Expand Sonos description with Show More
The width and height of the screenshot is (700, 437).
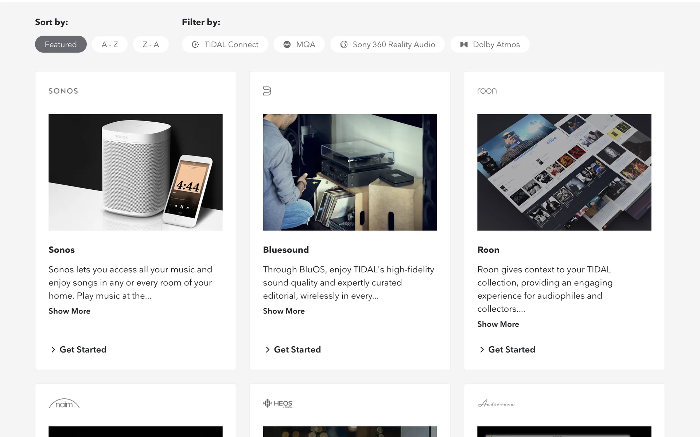(69, 311)
